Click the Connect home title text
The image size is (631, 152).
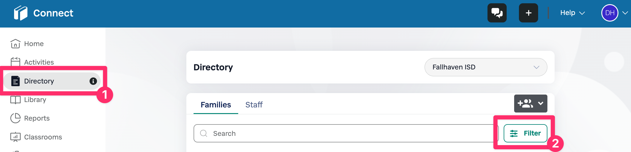click(x=53, y=13)
